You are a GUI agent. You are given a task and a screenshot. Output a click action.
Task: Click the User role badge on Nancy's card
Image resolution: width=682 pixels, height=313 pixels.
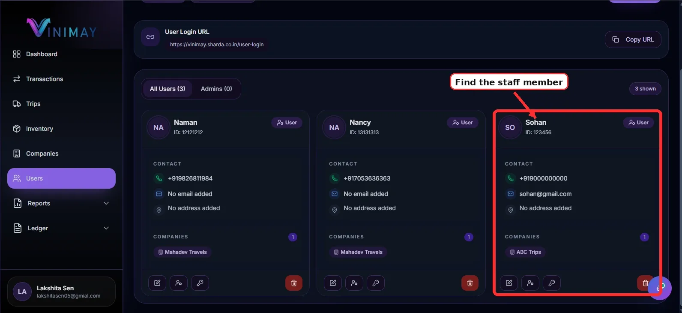463,123
